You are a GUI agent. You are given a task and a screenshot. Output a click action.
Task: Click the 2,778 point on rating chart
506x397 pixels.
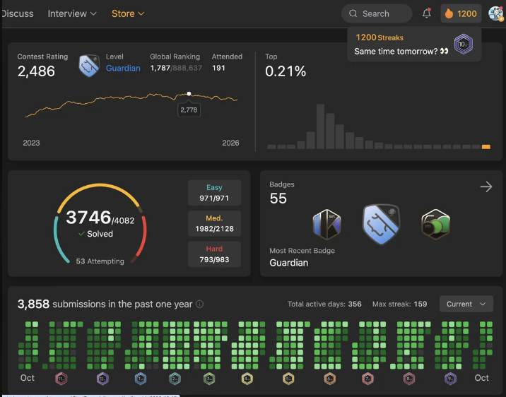[189, 94]
